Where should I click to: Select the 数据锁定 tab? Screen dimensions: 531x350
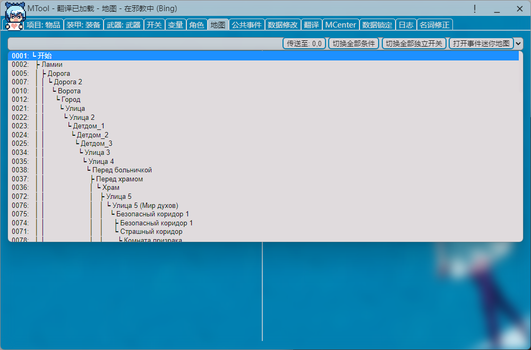[x=377, y=25]
